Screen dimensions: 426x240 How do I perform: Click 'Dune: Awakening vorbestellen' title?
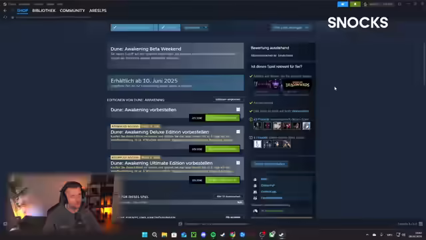144,109
